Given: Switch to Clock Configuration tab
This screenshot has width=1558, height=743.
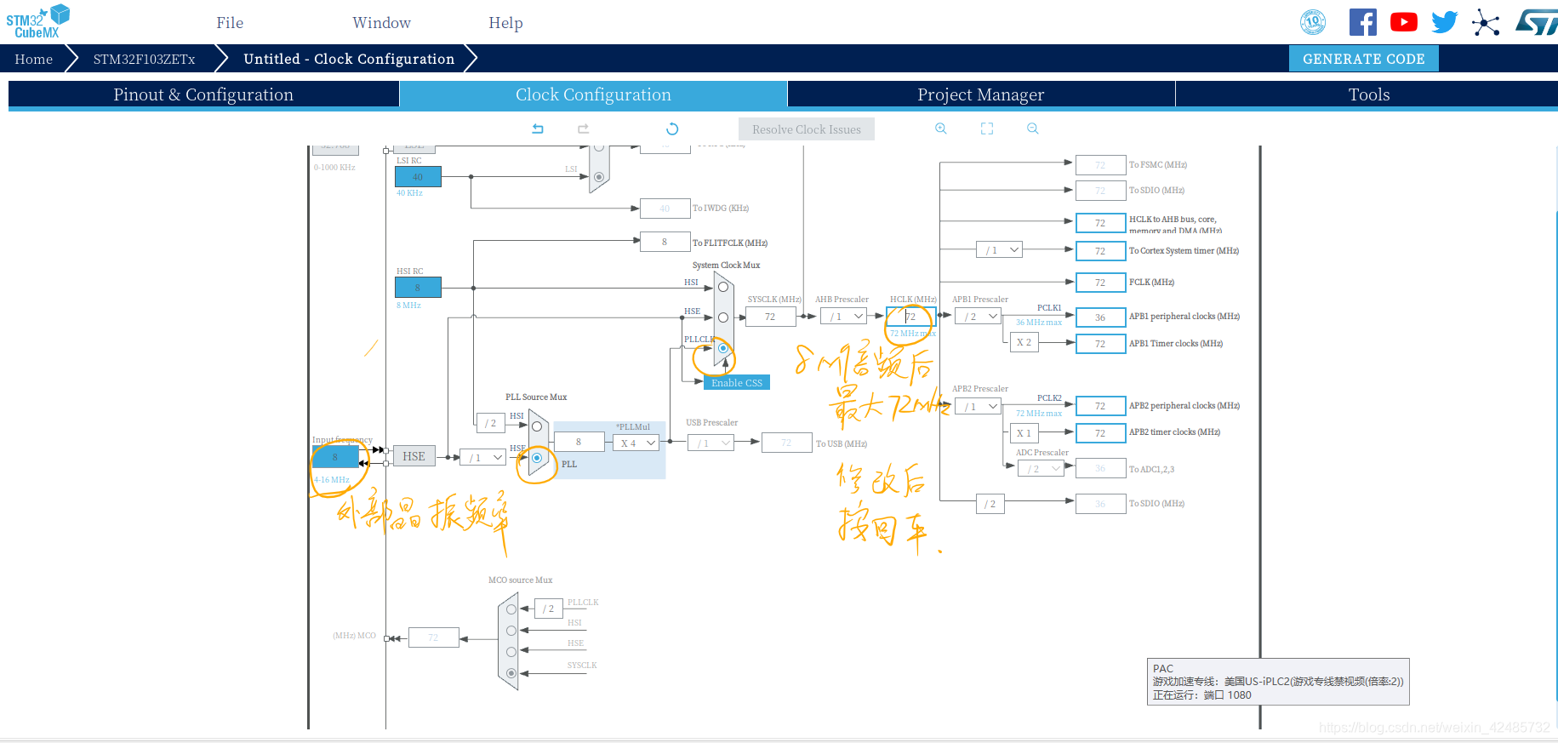Looking at the screenshot, I should coord(593,94).
